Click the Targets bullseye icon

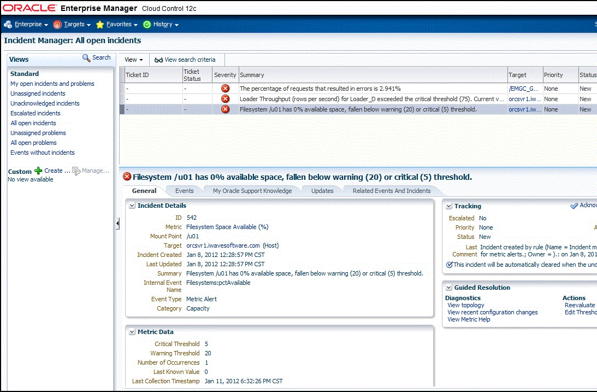[x=57, y=25]
